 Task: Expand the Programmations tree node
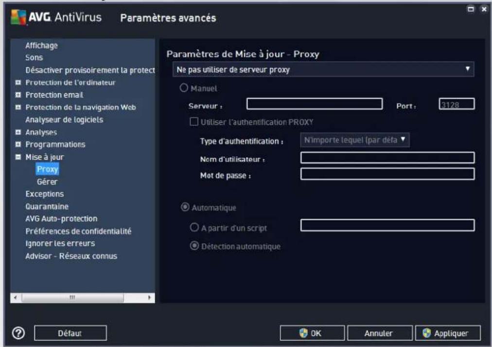pos(18,144)
